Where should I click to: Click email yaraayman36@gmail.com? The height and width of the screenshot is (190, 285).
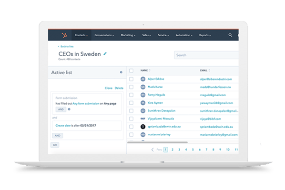tap(216, 103)
